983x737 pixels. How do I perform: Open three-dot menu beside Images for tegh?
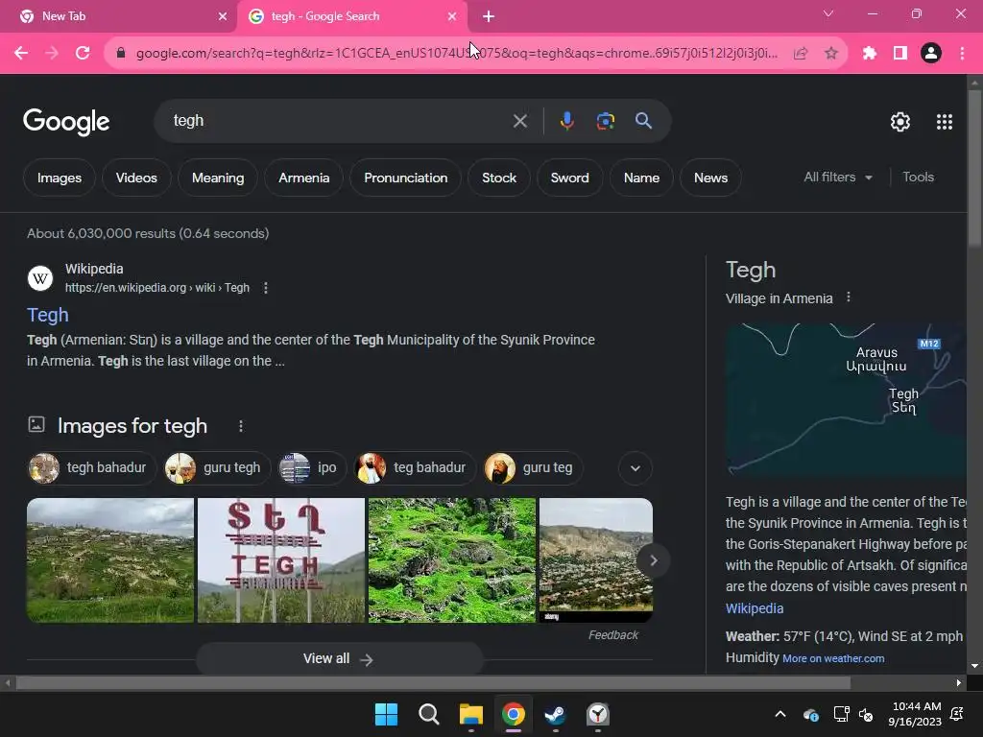tap(241, 426)
